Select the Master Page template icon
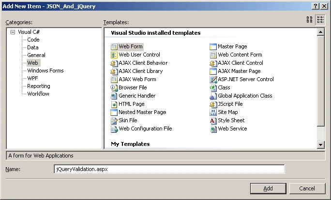331x200 pixels. [x=213, y=46]
